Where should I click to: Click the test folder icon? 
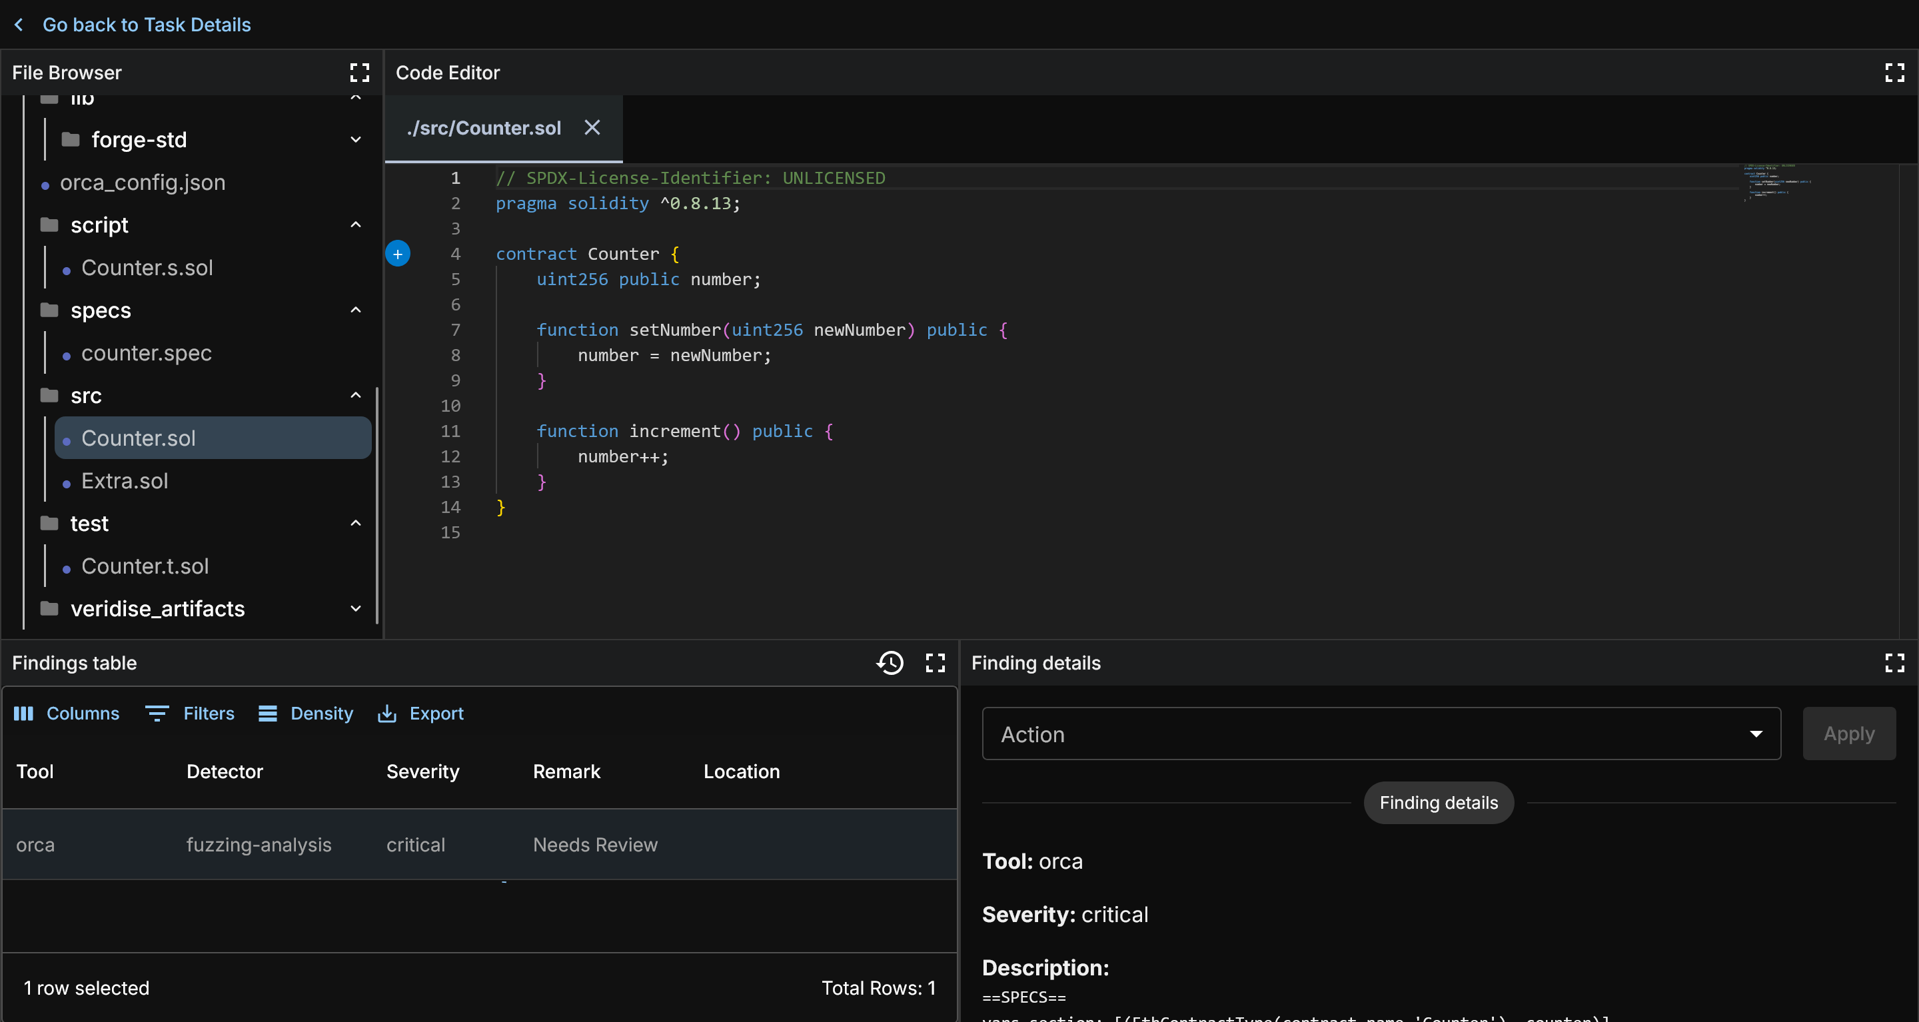[x=49, y=524]
